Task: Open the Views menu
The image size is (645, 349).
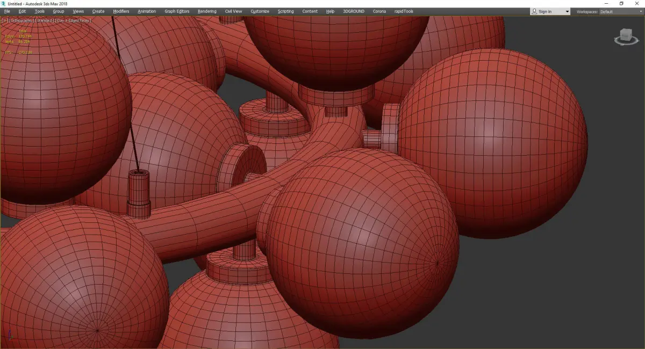Action: (78, 11)
